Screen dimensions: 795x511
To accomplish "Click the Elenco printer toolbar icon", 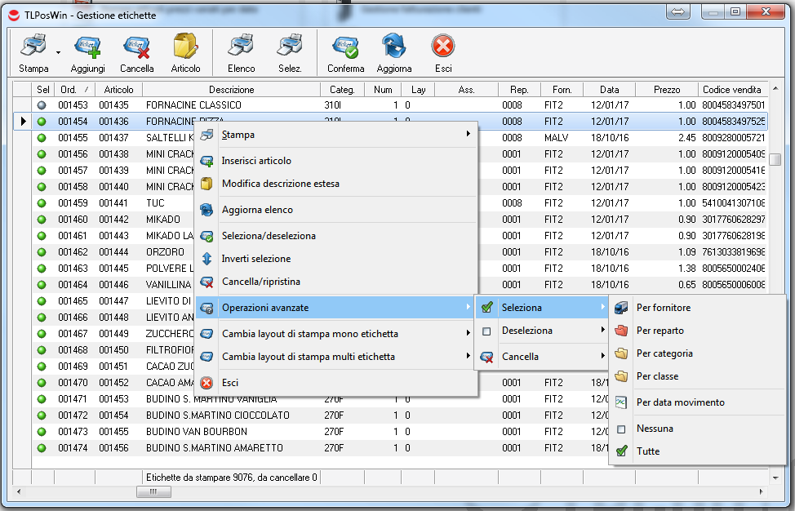I will click(241, 47).
